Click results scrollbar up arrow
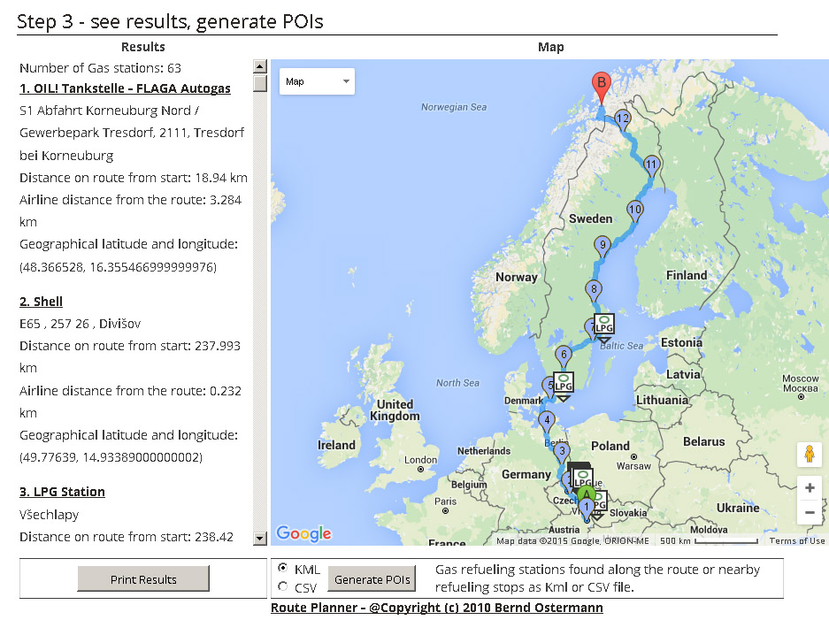The height and width of the screenshot is (620, 829). [259, 66]
